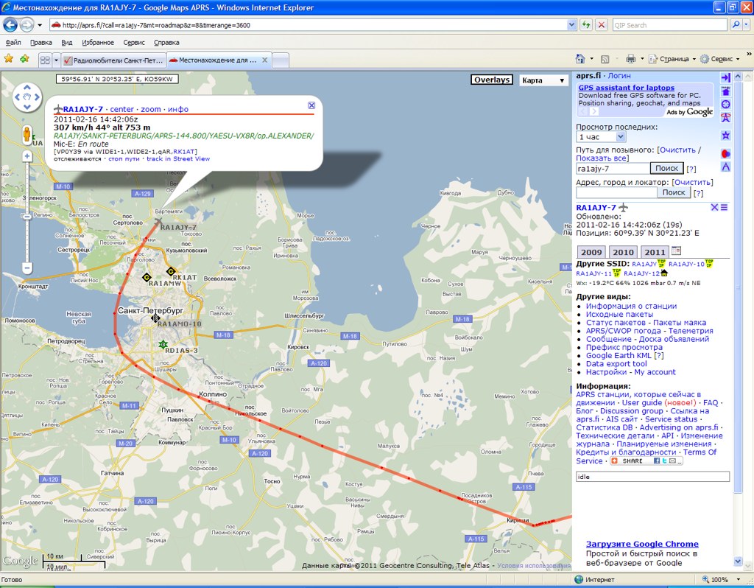Click the map zoom in plus button

tap(27, 156)
